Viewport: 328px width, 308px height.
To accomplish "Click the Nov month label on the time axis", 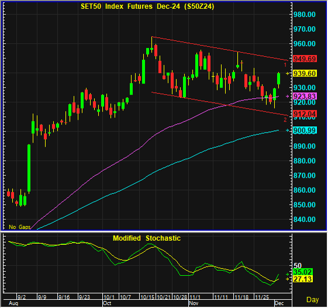I will [194, 303].
